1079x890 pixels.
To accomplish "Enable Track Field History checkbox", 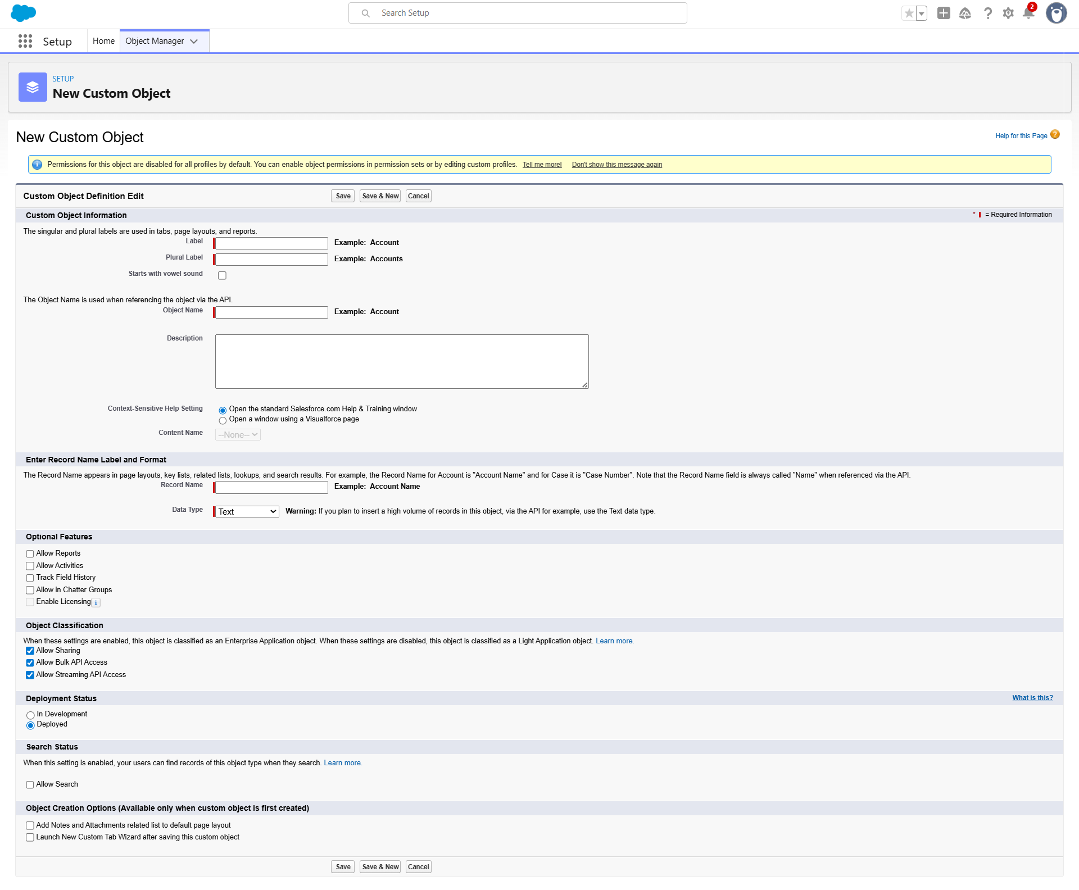I will [30, 578].
